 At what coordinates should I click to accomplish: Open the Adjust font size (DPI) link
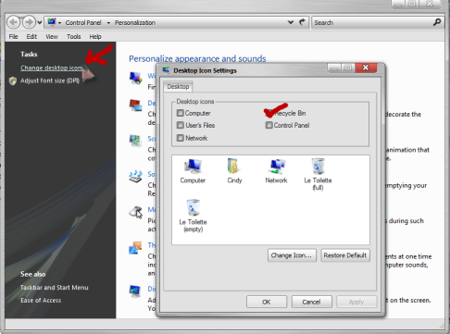pyautogui.click(x=50, y=80)
